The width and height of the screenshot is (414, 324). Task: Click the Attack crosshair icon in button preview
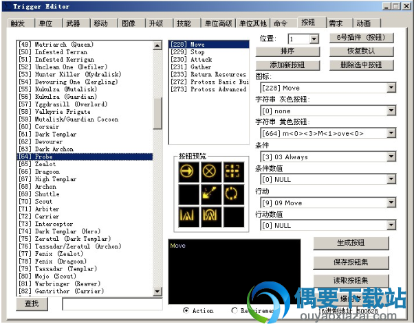click(233, 172)
